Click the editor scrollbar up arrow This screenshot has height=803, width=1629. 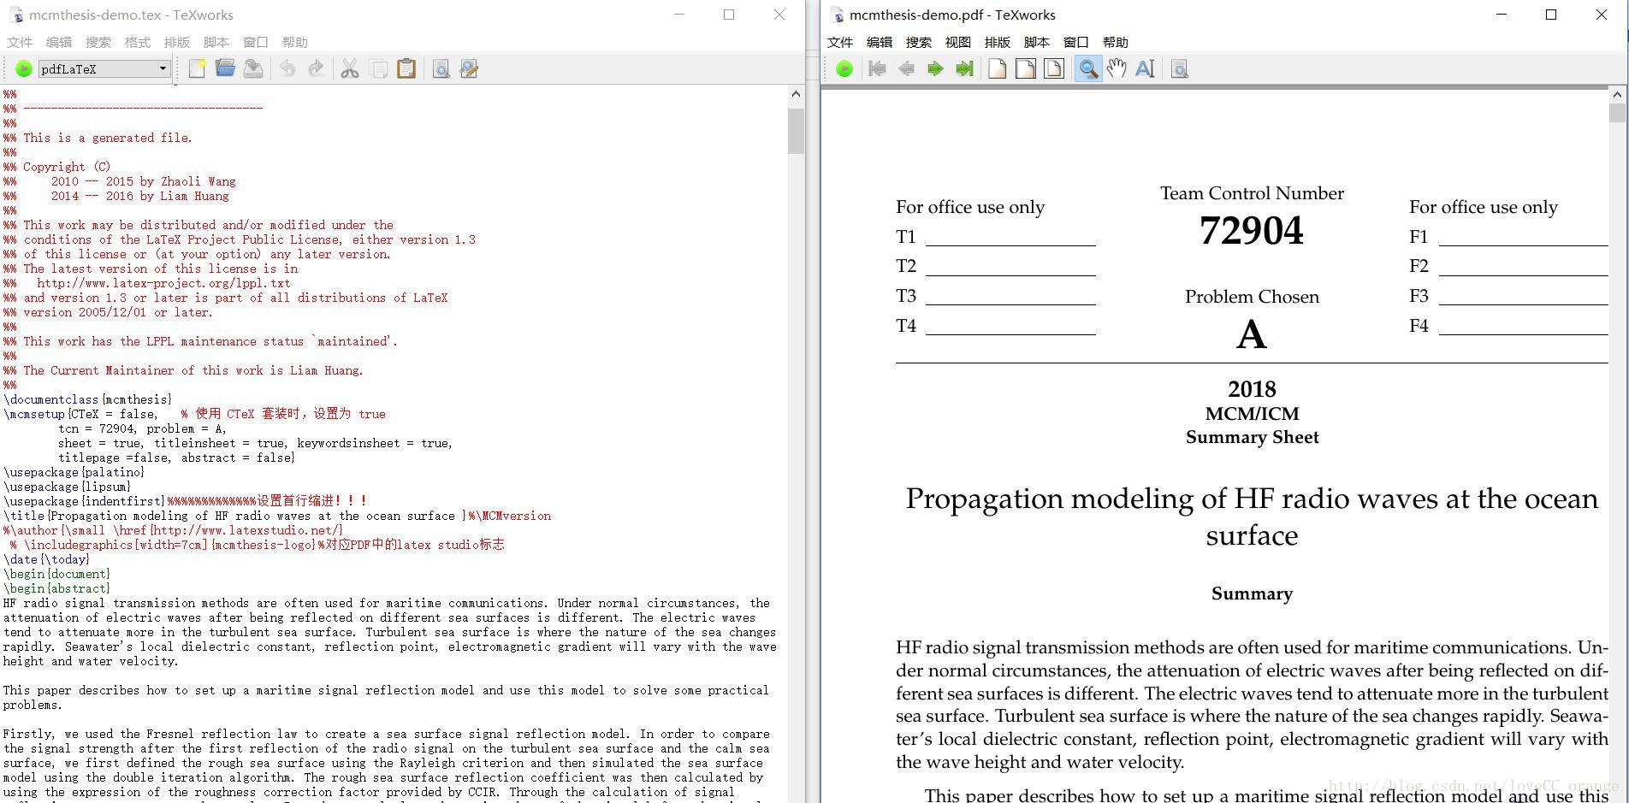(x=796, y=94)
